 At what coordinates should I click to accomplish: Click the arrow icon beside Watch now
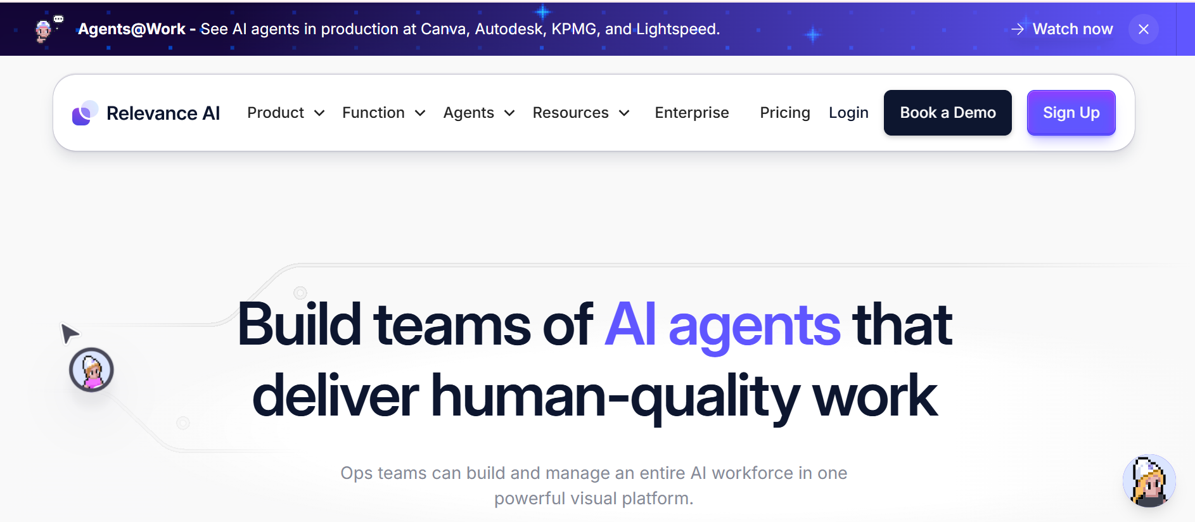tap(1017, 29)
